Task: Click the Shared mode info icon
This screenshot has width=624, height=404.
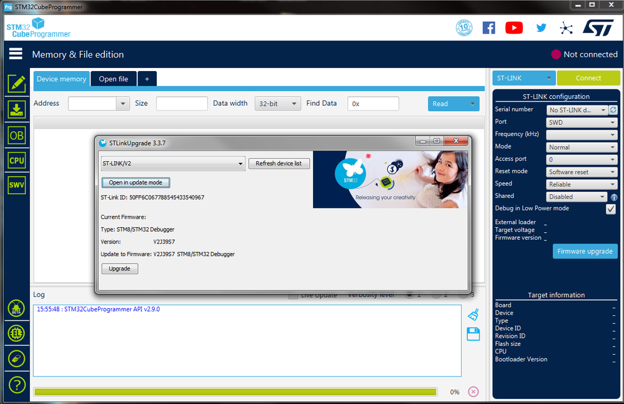Action: (614, 197)
